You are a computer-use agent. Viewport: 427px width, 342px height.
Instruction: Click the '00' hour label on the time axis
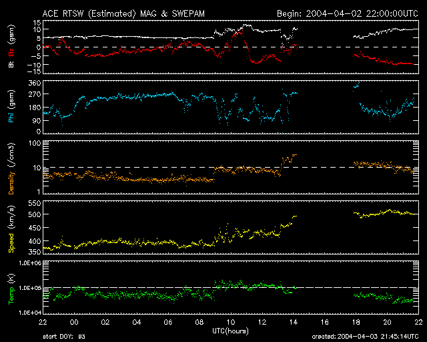74,323
